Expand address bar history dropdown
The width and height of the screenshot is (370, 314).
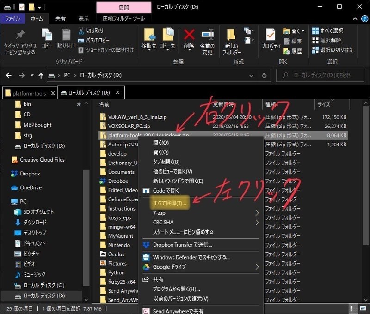(x=251, y=76)
